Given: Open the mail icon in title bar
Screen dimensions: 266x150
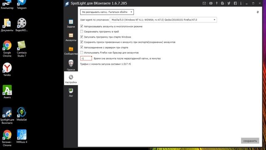Looking at the screenshot, I should click(x=204, y=3).
